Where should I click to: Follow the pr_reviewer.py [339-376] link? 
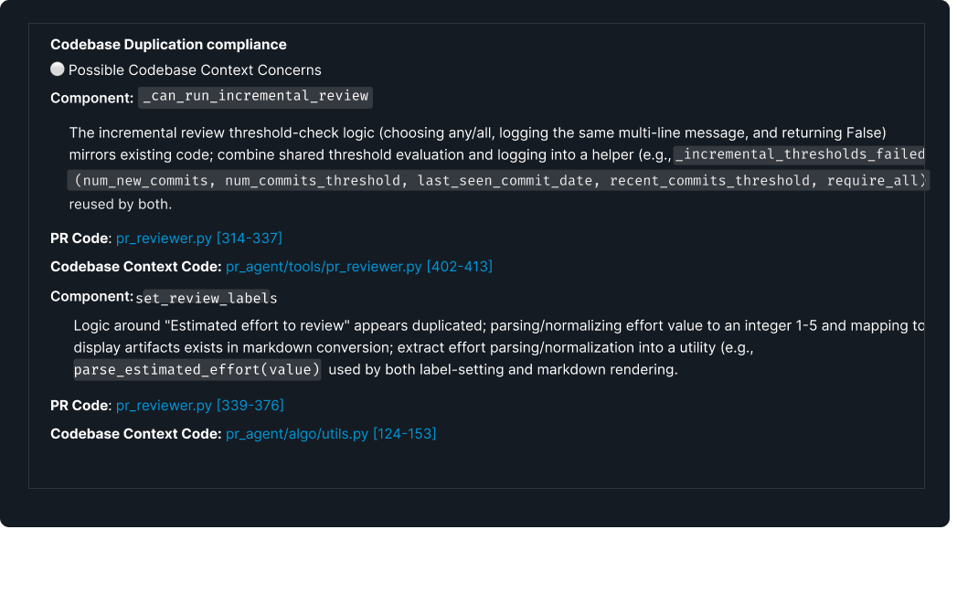[x=199, y=405]
